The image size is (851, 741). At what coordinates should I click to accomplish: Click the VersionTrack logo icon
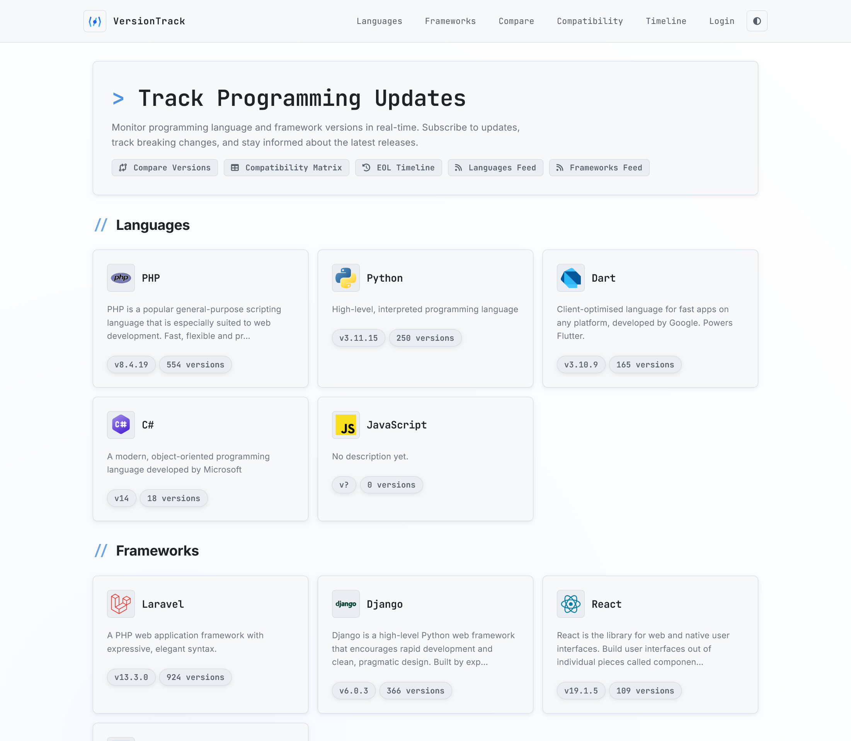point(95,21)
